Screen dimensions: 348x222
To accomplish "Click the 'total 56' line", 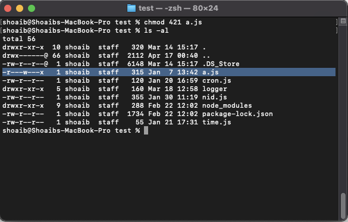I will pos(19,39).
